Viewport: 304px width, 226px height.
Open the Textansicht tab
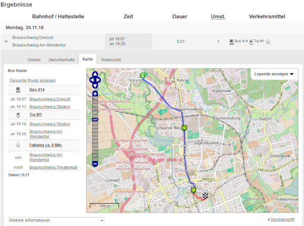tap(110, 60)
